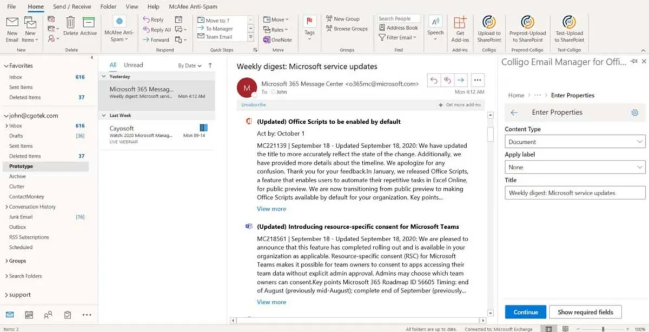Collapse the Yesterday message group
649x332 pixels.
tap(104, 77)
